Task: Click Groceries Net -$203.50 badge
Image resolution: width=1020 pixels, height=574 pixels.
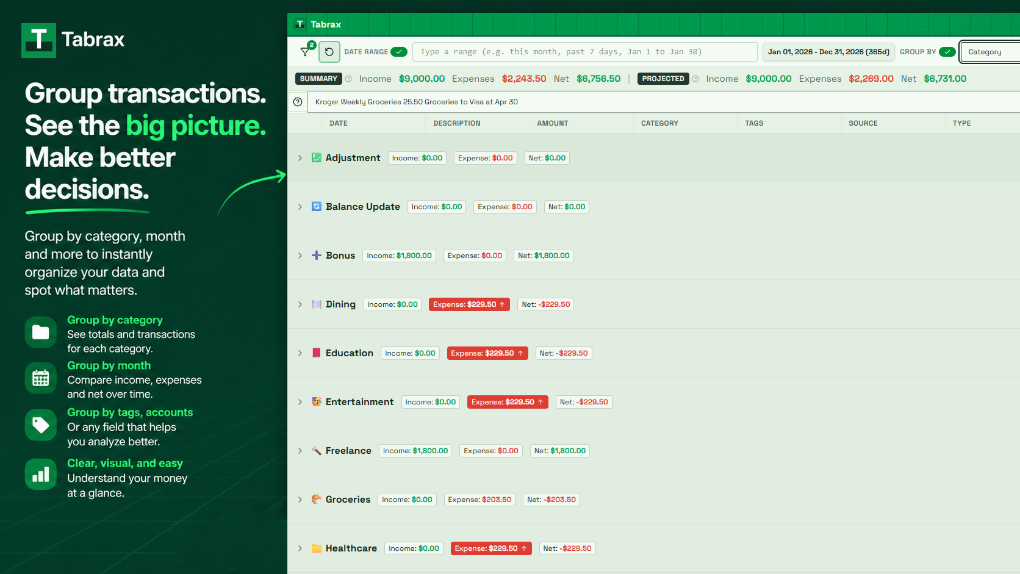Action: [551, 500]
